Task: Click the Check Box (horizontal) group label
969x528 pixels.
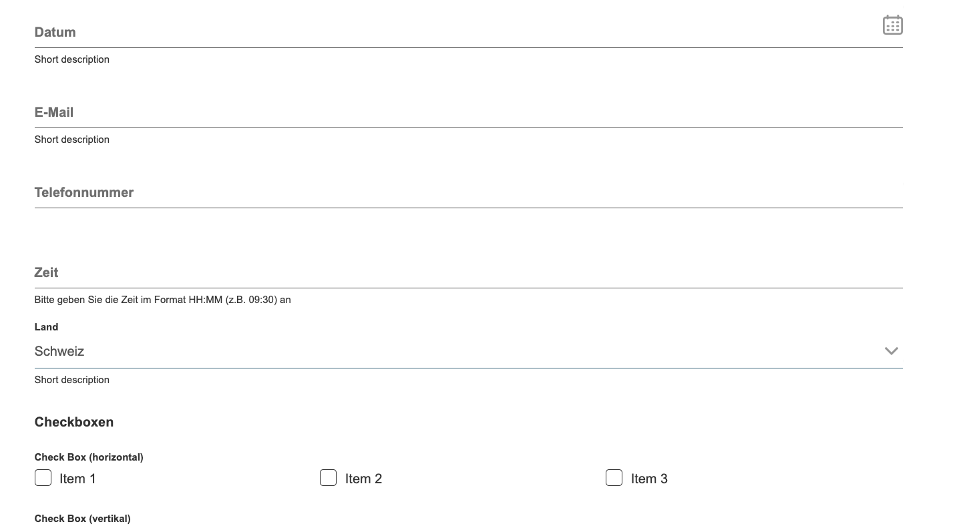Action: pyautogui.click(x=89, y=457)
